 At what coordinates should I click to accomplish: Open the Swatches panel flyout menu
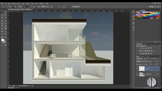coord(160,11)
